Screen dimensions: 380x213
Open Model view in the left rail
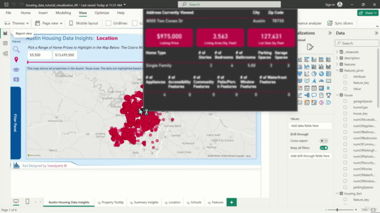[5, 53]
